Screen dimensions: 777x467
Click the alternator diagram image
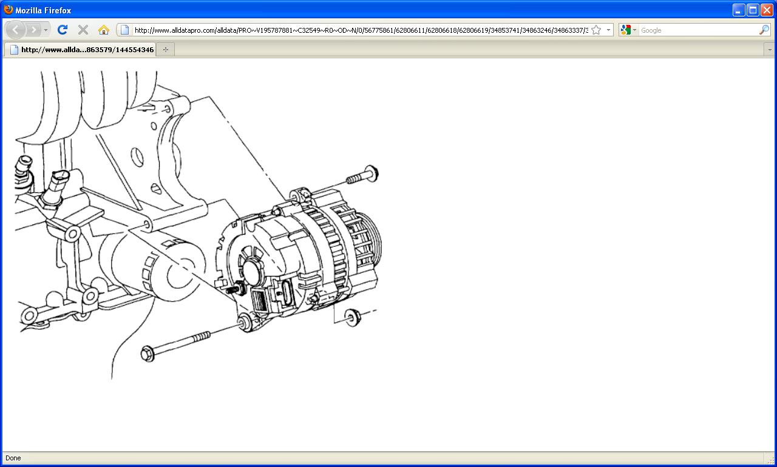pyautogui.click(x=198, y=226)
